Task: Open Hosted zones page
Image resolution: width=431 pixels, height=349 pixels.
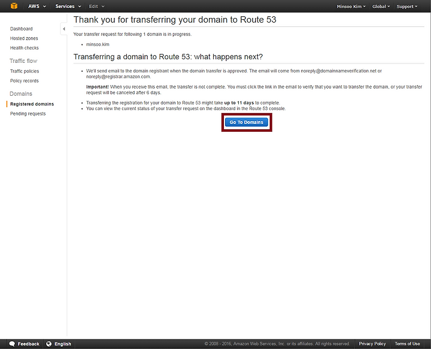Action: pyautogui.click(x=24, y=38)
